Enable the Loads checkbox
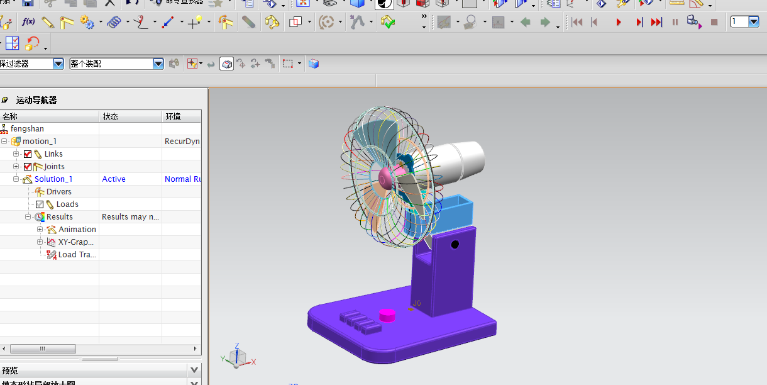 point(40,204)
